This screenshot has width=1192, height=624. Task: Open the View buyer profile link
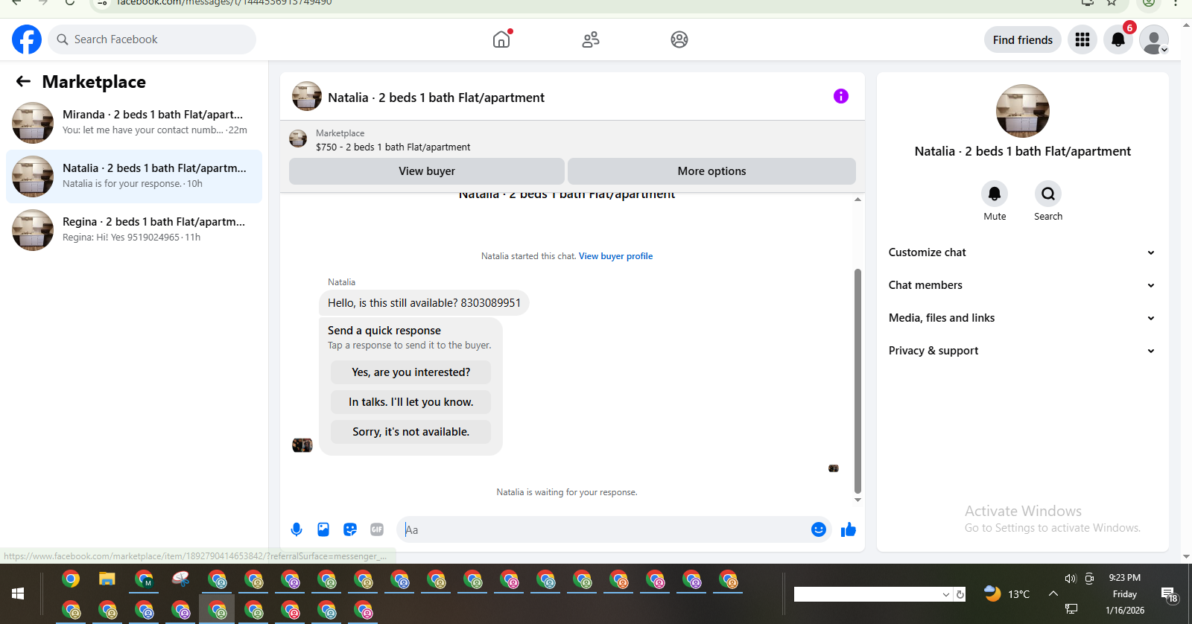point(615,256)
